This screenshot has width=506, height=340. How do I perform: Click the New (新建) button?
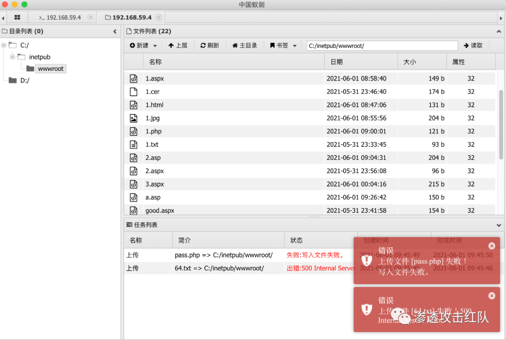(x=140, y=45)
